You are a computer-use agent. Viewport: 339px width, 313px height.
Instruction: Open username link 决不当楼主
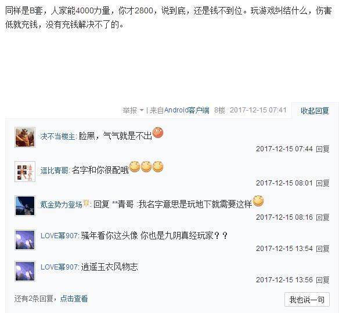(x=57, y=136)
